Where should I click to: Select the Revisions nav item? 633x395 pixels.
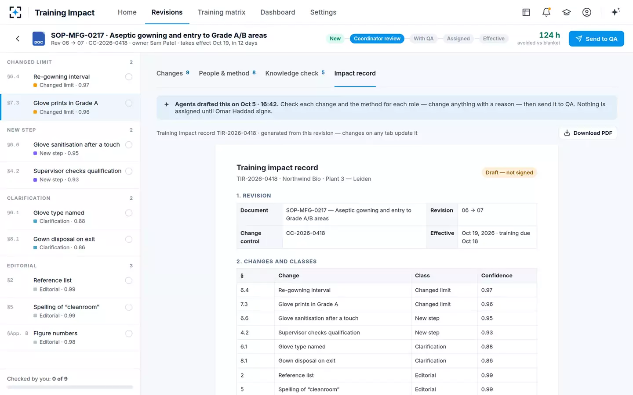pos(167,12)
